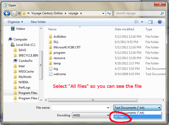Open address bar previous locations dropdown
The width and height of the screenshot is (169, 125).
(103, 13)
